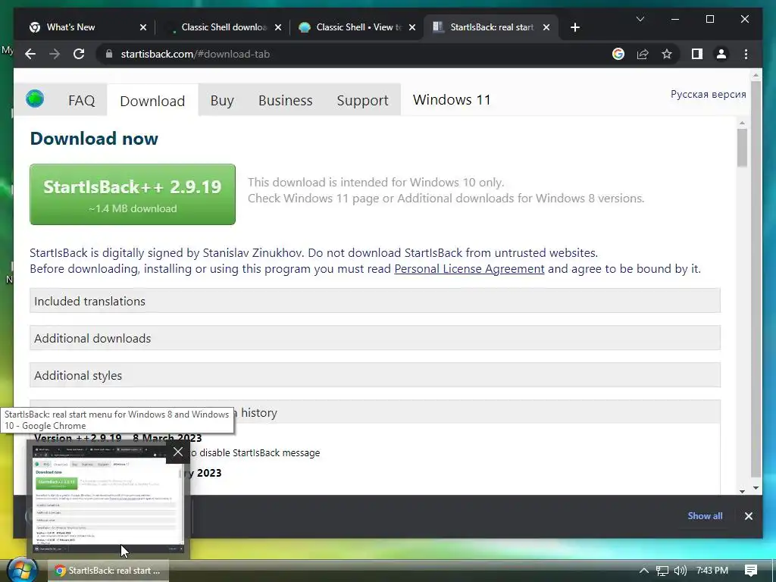Click Show all downloads link
776x582 pixels.
coord(705,515)
